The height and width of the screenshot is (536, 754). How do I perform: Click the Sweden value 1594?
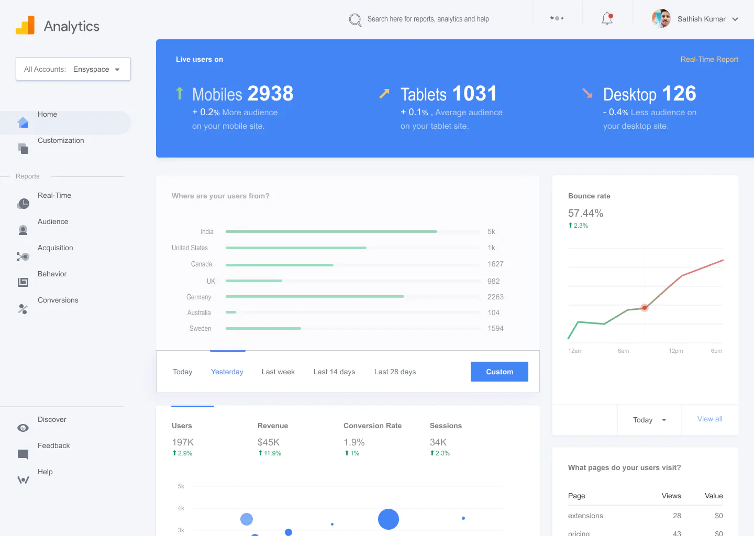click(495, 328)
